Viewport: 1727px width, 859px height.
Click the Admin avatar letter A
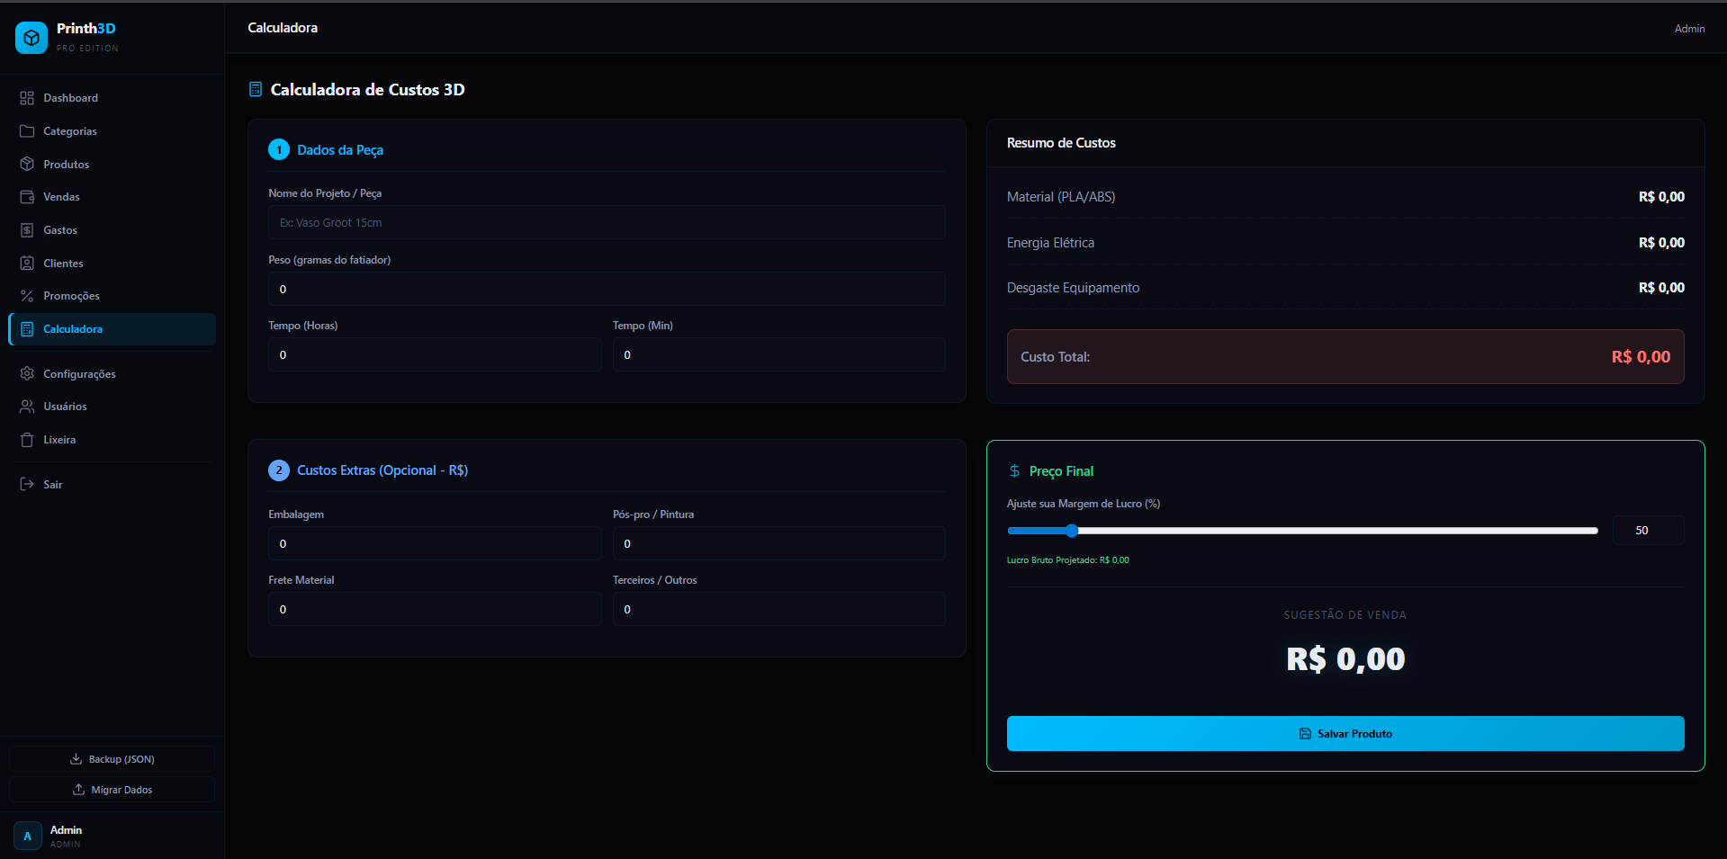28,836
